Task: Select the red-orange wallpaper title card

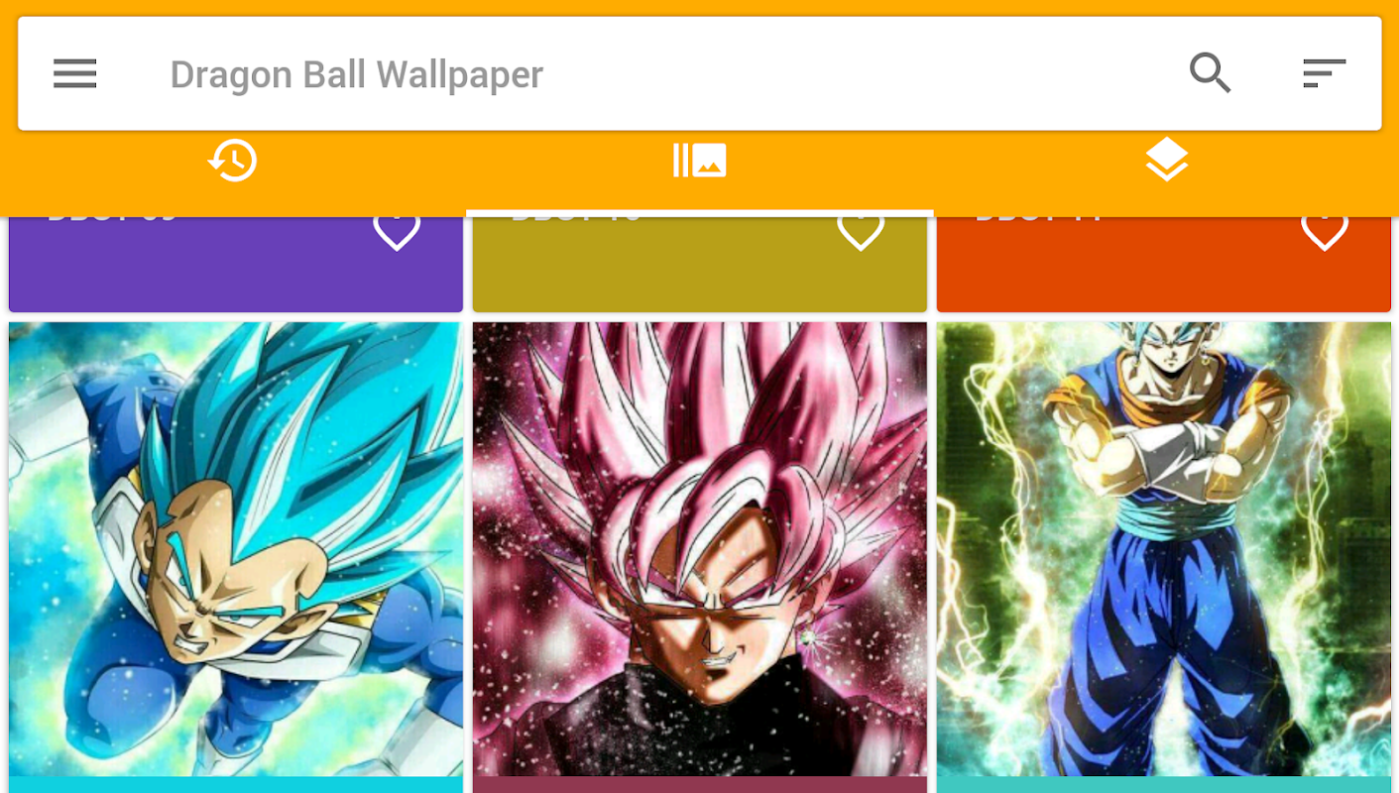Action: click(1164, 264)
